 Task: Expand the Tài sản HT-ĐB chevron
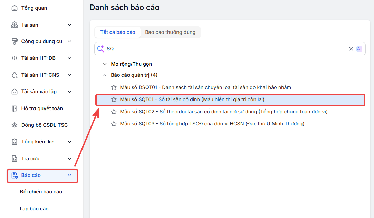click(69, 58)
